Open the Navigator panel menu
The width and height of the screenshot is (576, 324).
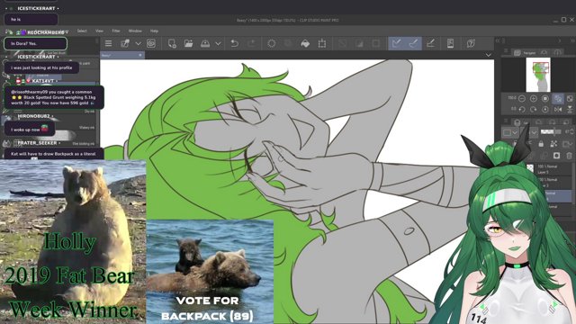[506, 51]
